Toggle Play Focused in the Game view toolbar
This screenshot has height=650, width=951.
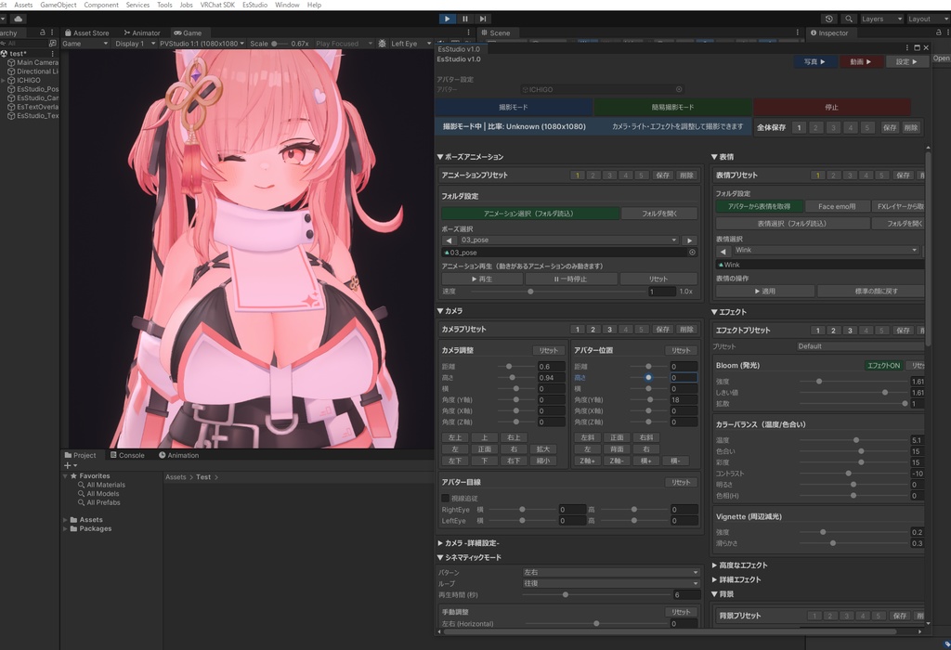[x=337, y=42]
